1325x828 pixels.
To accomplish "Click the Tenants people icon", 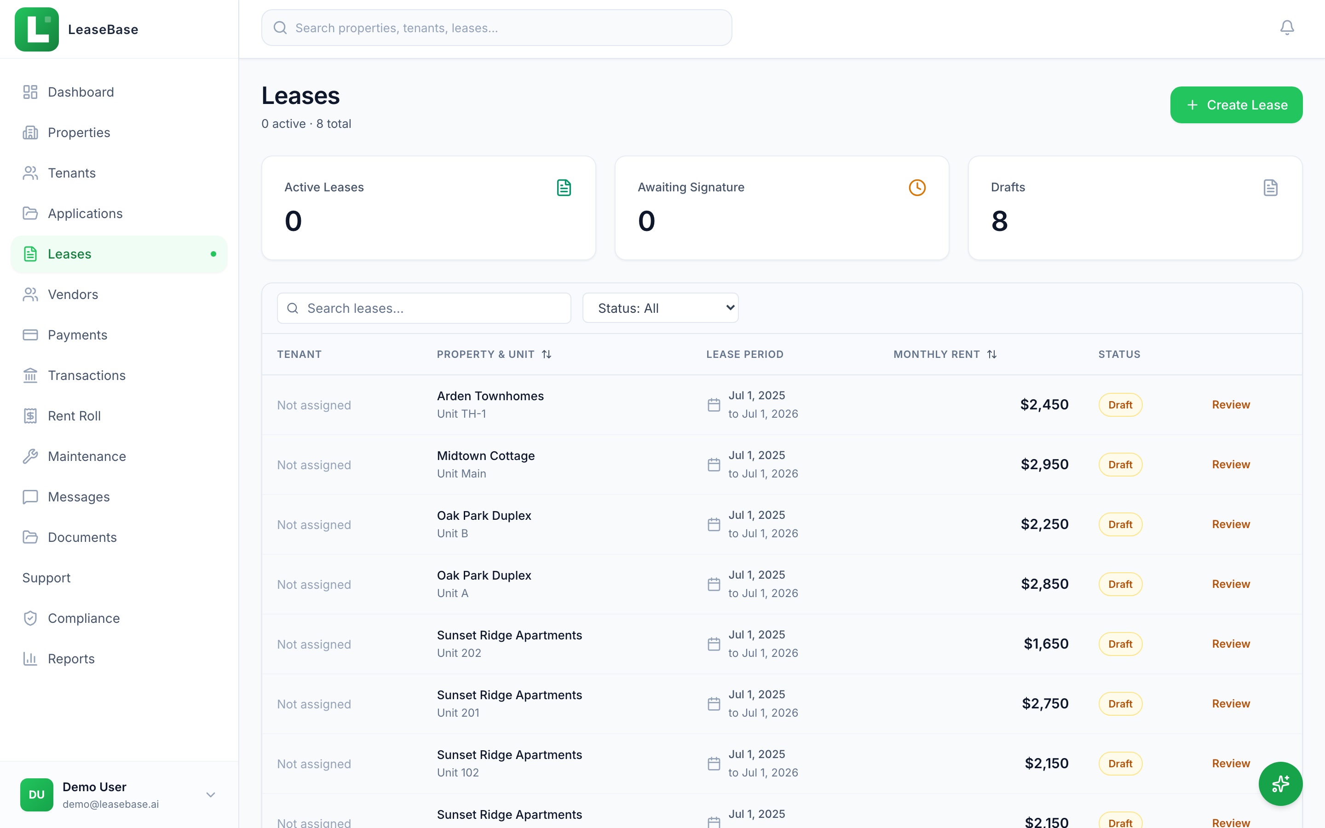I will (x=30, y=173).
